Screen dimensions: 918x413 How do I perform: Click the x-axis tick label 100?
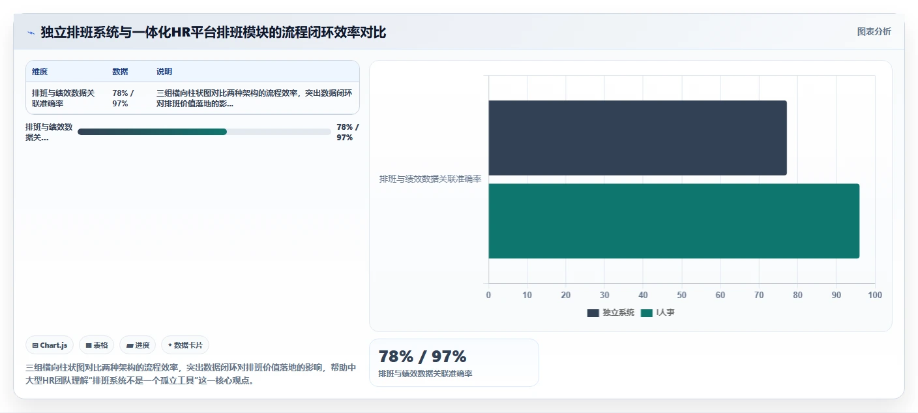(875, 295)
